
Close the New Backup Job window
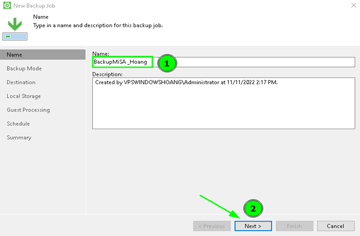[352, 6]
